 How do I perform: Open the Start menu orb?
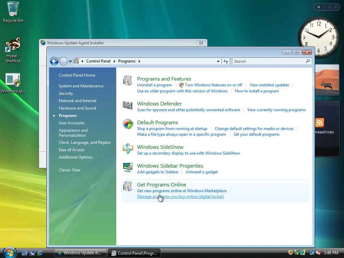[x=10, y=253]
